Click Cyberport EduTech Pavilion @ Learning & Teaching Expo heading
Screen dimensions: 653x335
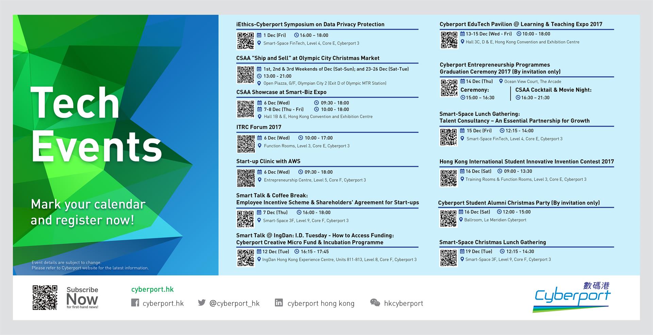tap(521, 24)
